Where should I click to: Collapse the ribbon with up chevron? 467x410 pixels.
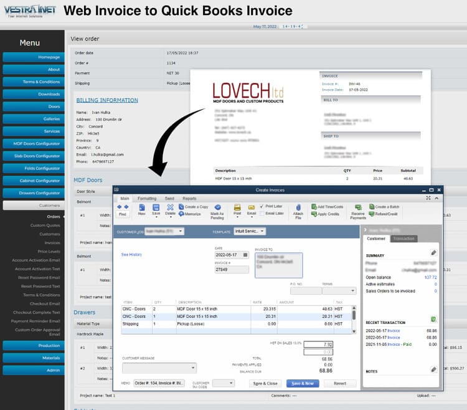click(436, 198)
